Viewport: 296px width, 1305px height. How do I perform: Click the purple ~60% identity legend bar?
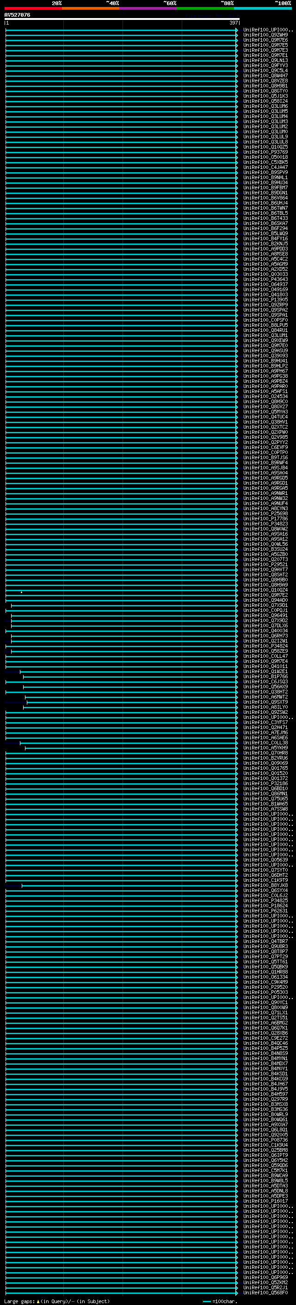point(148,8)
